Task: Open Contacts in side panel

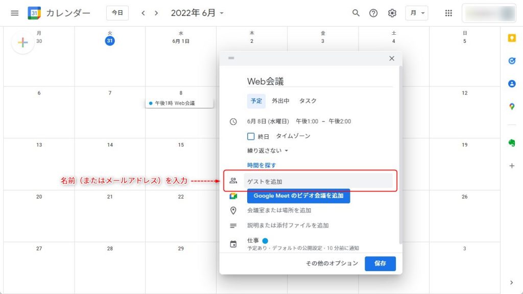Action: click(x=512, y=84)
